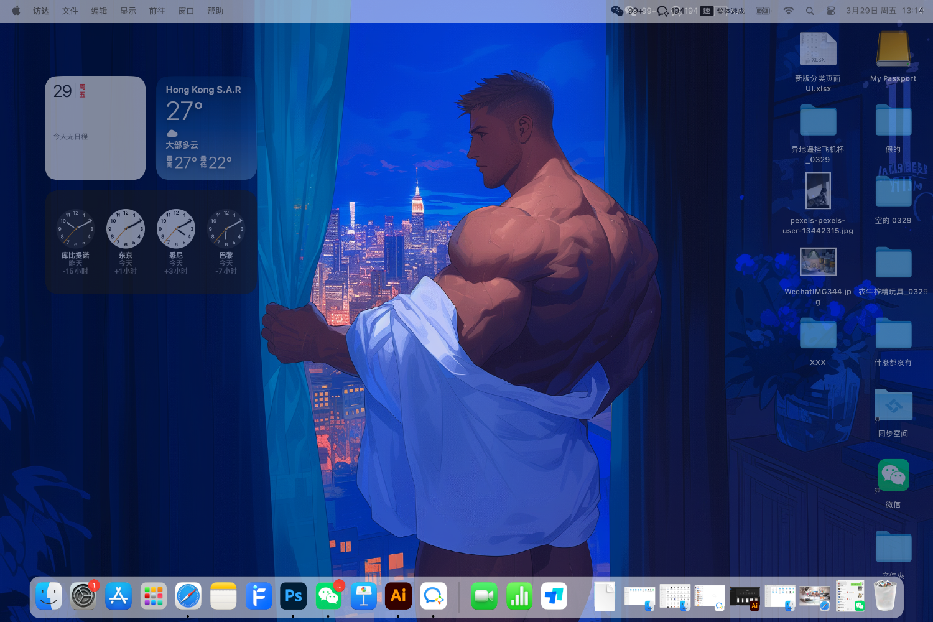Open Photoshop from the dock

(294, 596)
